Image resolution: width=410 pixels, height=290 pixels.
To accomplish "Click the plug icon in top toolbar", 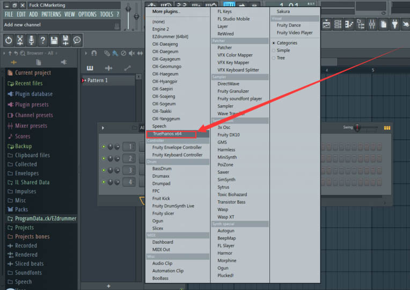I will pyautogui.click(x=395, y=25).
